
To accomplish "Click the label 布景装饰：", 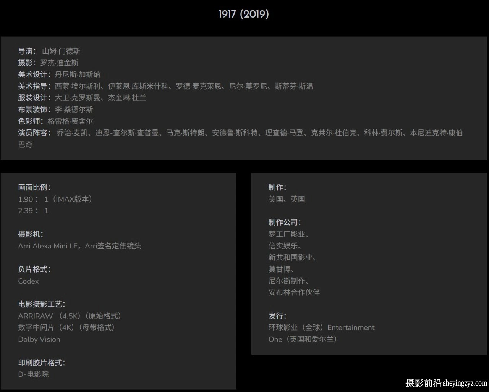I will coord(35,110).
